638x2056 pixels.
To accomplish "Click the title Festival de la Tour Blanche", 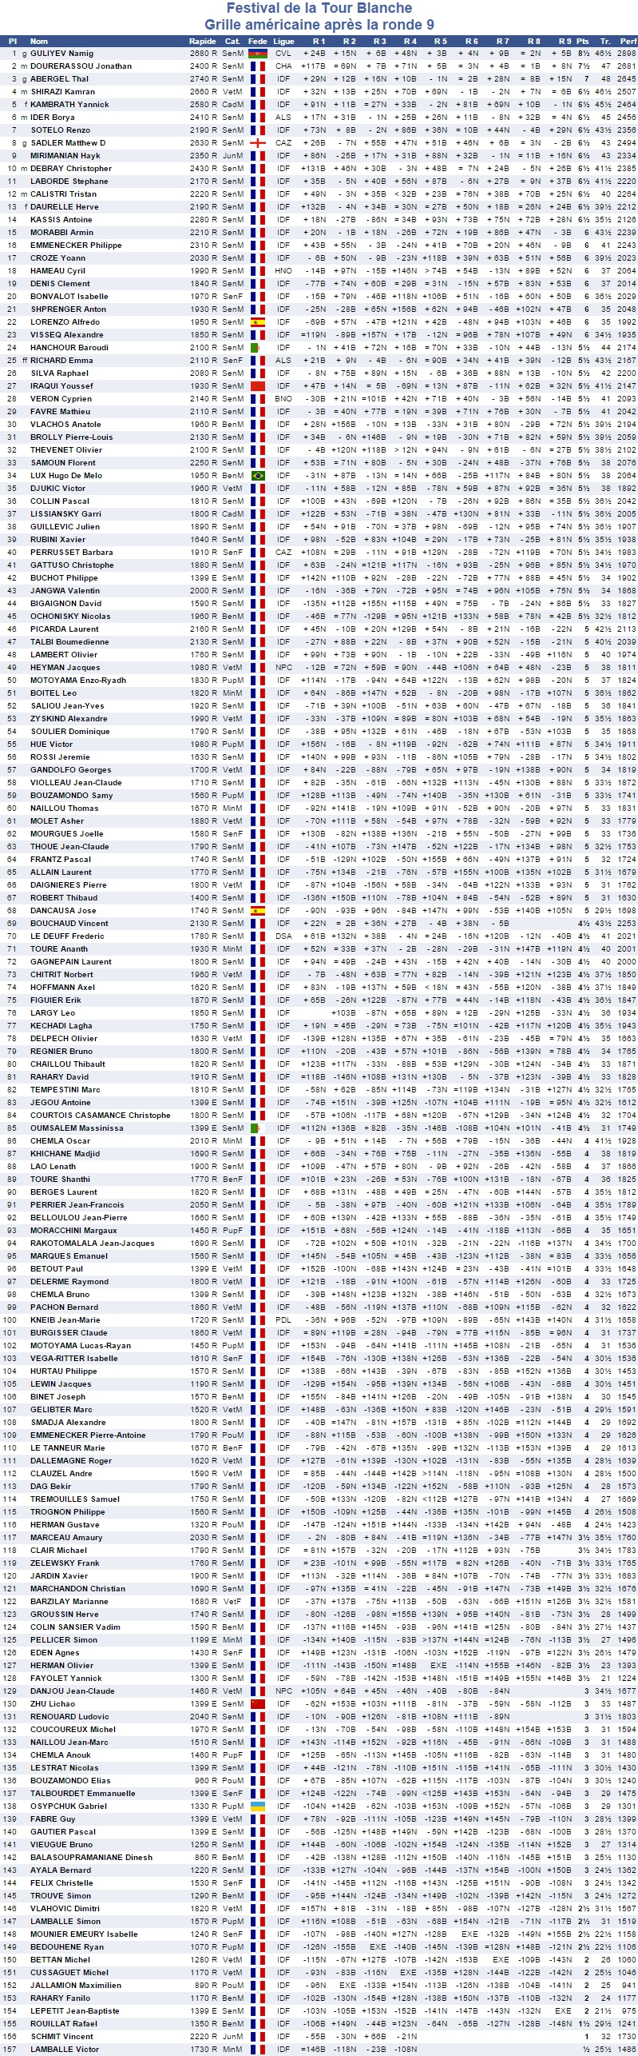I will [319, 8].
